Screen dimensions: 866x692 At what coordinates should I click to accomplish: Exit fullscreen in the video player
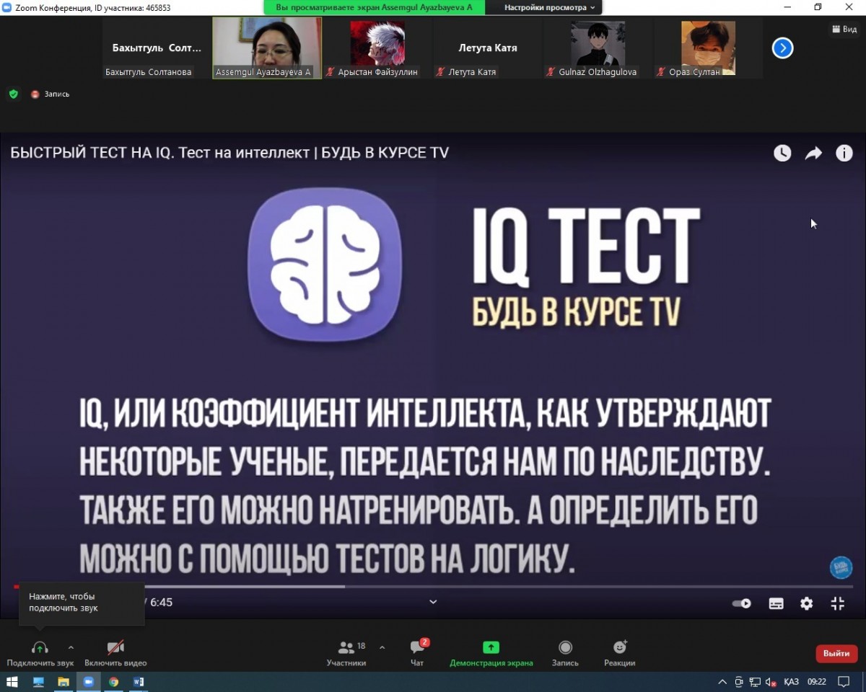[x=837, y=604]
